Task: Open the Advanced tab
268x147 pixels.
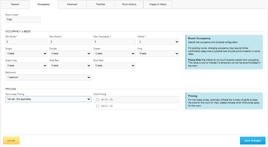Action: pos(72,4)
